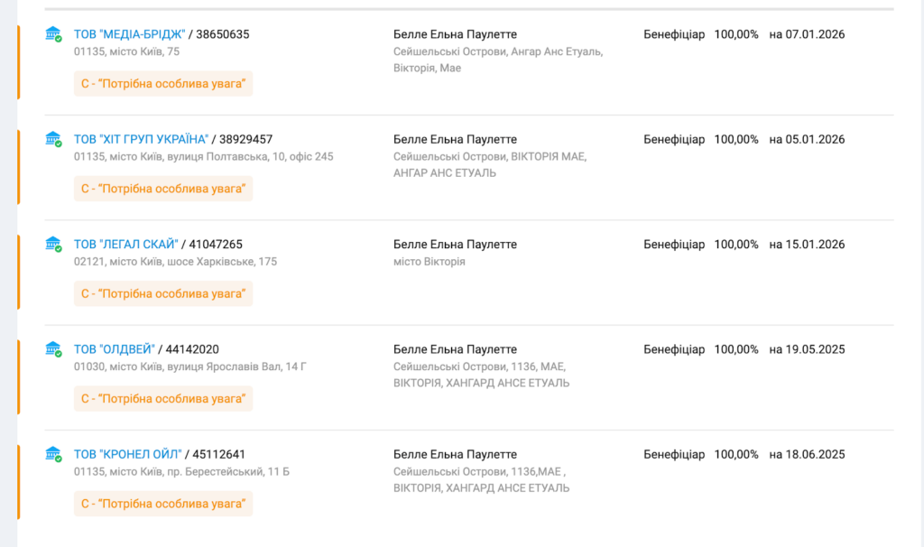The image size is (924, 547).
Task: Open the ТОВ "ОЛДВЕЙ" company link
Action: click(115, 349)
